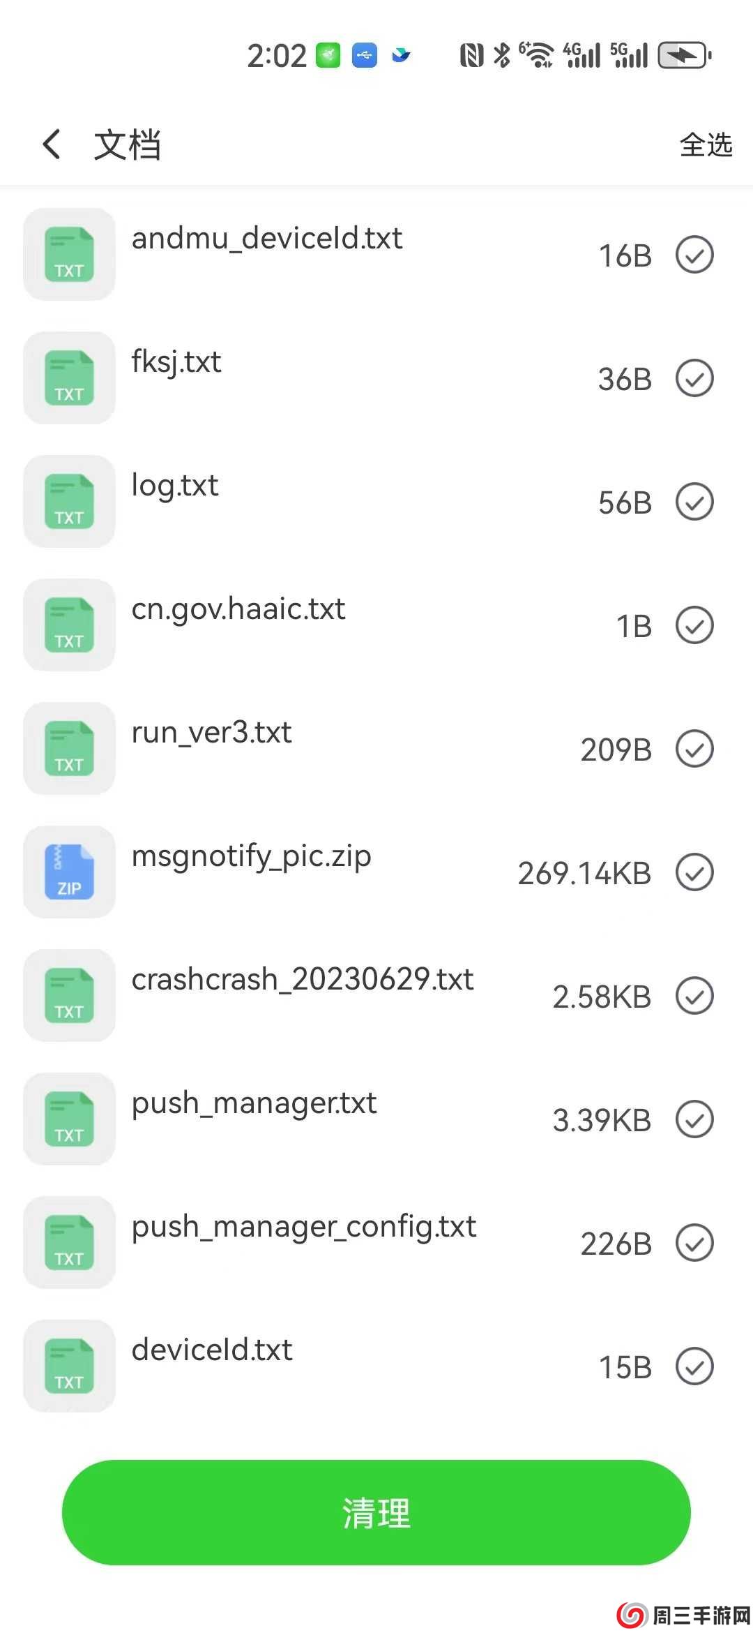The width and height of the screenshot is (753, 1633).
Task: Click the TXT icon for andmu_deviceId.txt
Action: click(x=69, y=255)
